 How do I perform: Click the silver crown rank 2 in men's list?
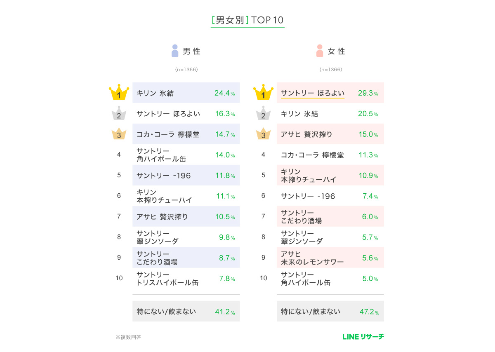click(x=119, y=113)
